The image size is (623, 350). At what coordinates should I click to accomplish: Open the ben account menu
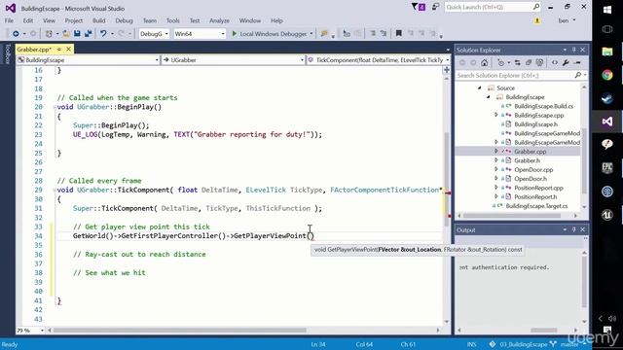(567, 20)
